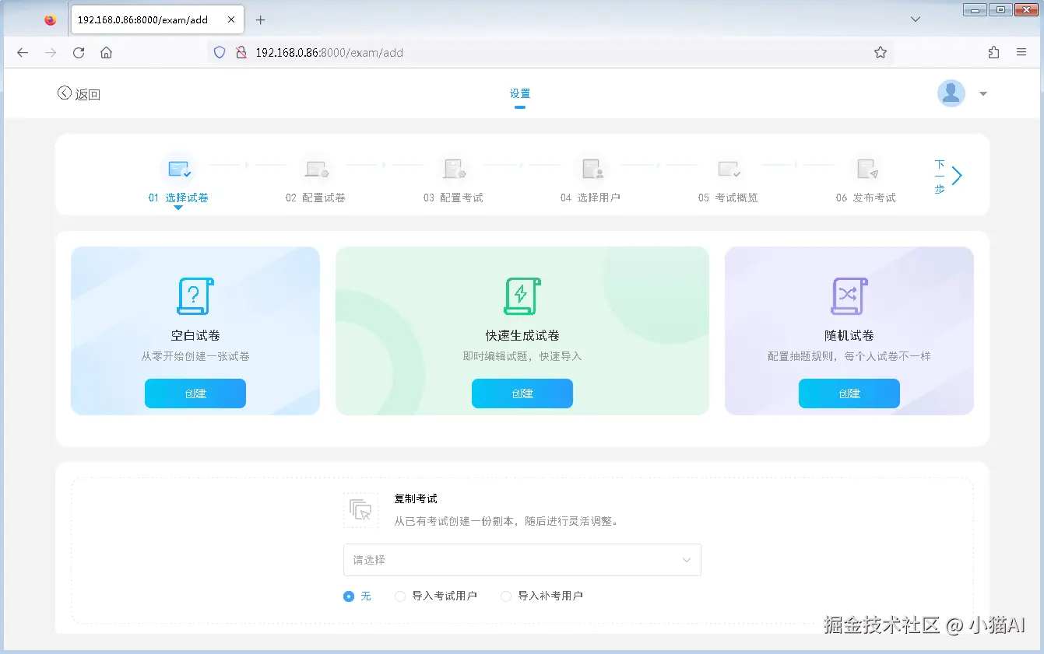The height and width of the screenshot is (654, 1044).
Task: Click step icon 02 配置试卷
Action: (x=317, y=168)
